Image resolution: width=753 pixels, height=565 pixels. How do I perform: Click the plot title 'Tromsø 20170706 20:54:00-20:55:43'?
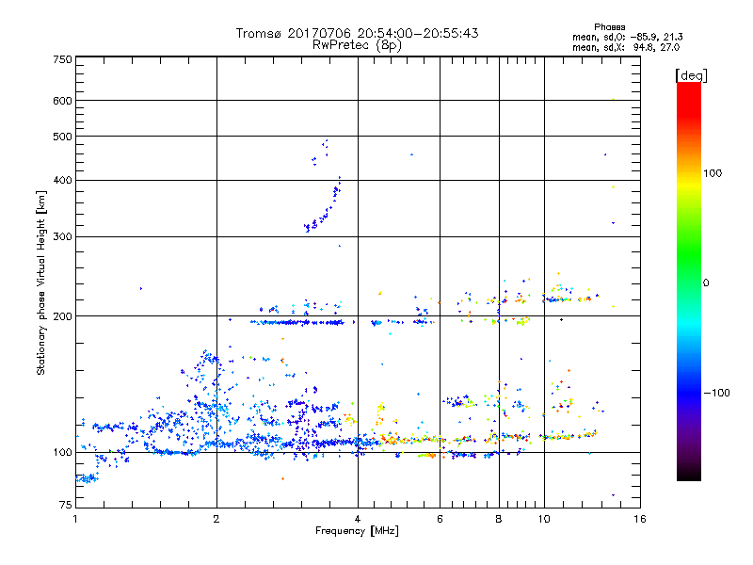[x=357, y=33]
